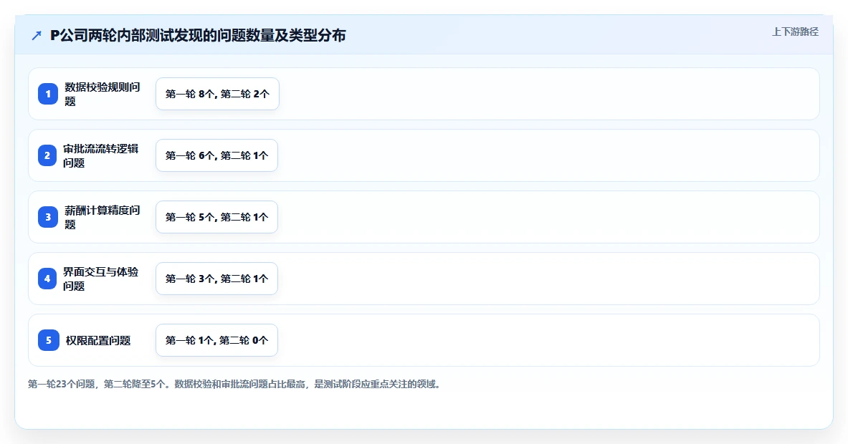
Task: Click the 薪酬计算精度问题 label
Action: pos(103,217)
